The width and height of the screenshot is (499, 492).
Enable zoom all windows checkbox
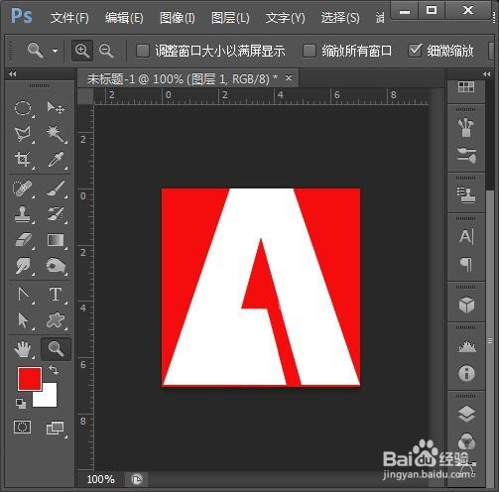tap(310, 51)
